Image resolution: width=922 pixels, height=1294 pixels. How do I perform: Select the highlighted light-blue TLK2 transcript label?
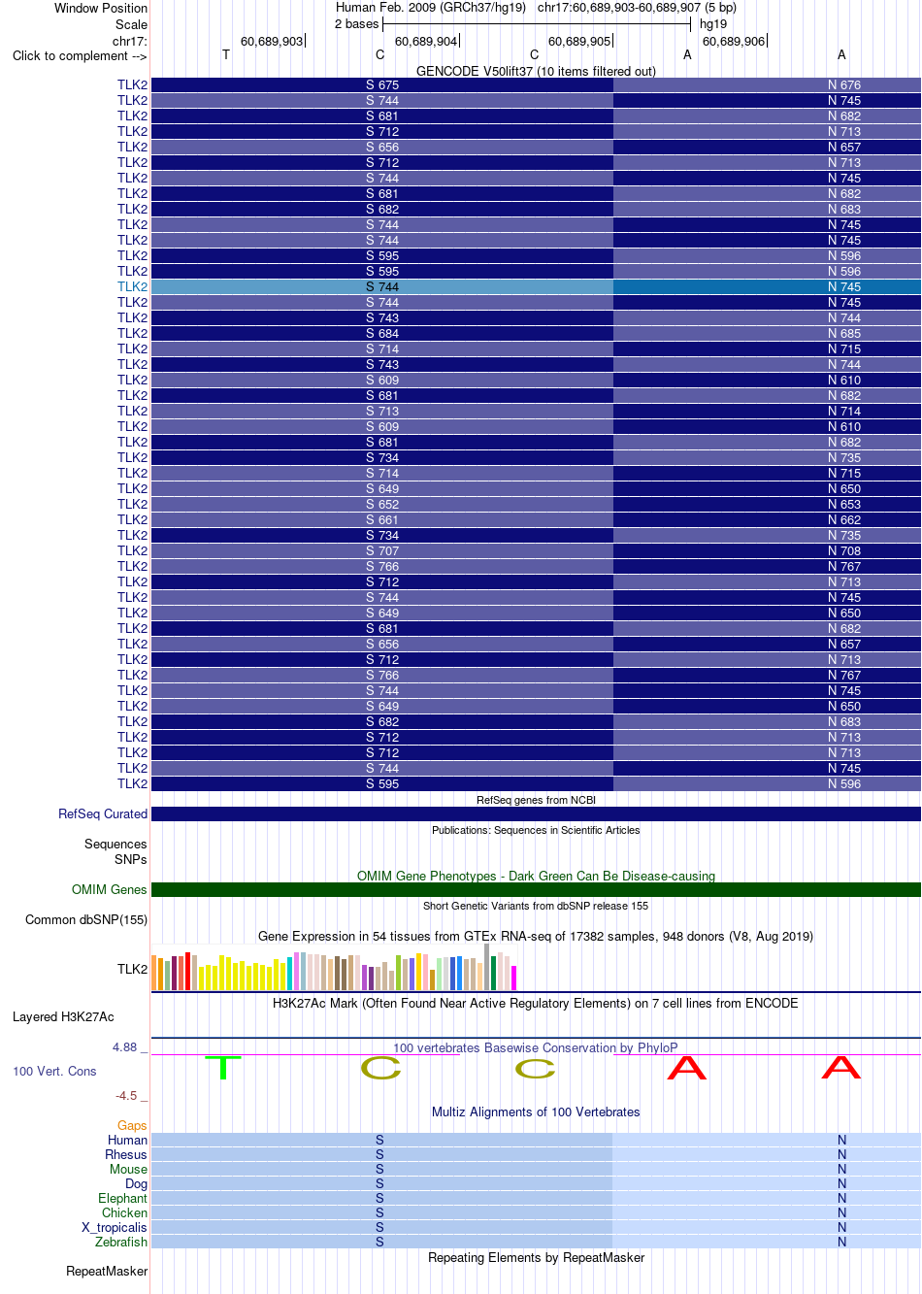point(133,287)
